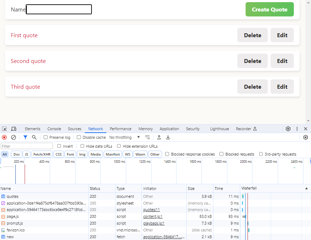Filter requests by Img type

(x=82, y=154)
